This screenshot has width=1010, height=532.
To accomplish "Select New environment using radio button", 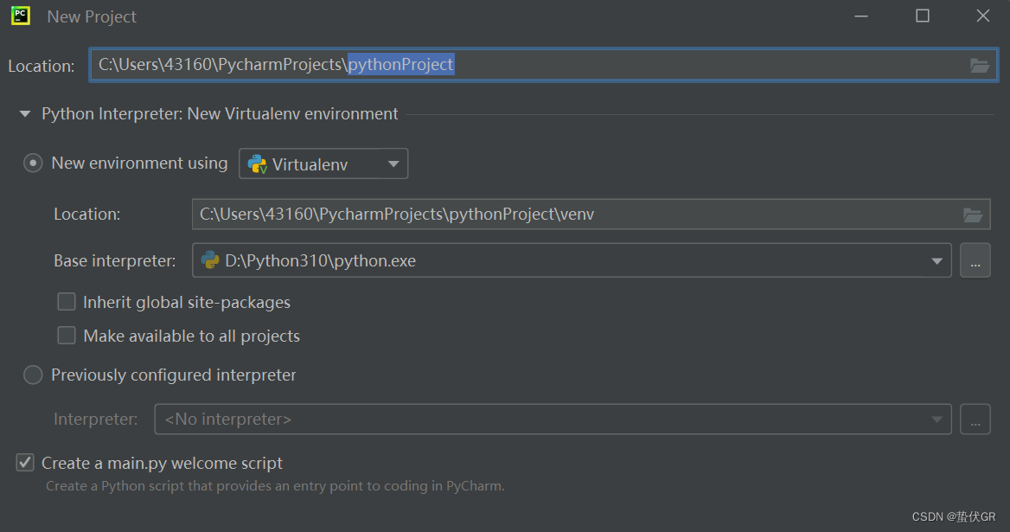I will click(x=33, y=163).
